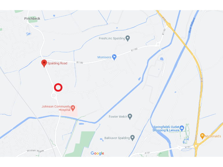Image resolution: width=223 pixels, height=167 pixels.
Task: Open Springfields Outlet shopping bag marker
Action: click(x=182, y=128)
